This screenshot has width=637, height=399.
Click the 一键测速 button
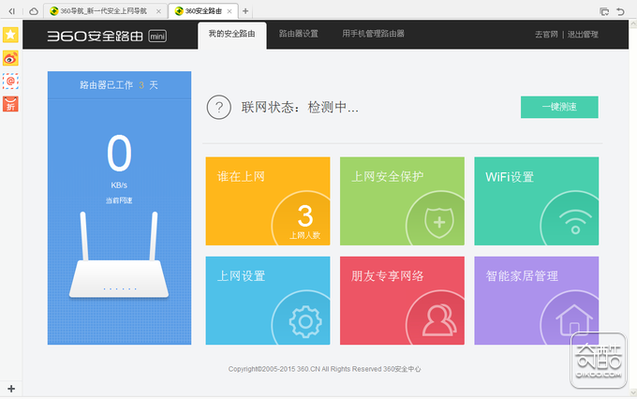tap(559, 107)
